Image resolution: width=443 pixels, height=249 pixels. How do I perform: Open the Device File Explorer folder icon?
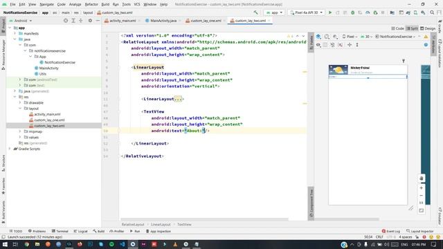(x=392, y=12)
